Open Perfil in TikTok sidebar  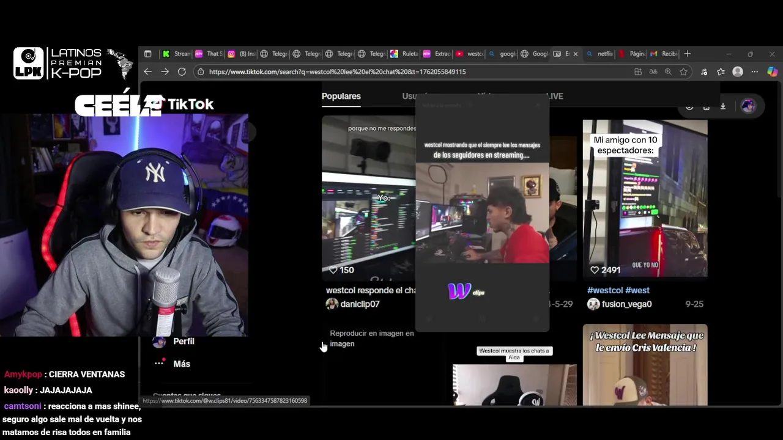[x=184, y=341]
